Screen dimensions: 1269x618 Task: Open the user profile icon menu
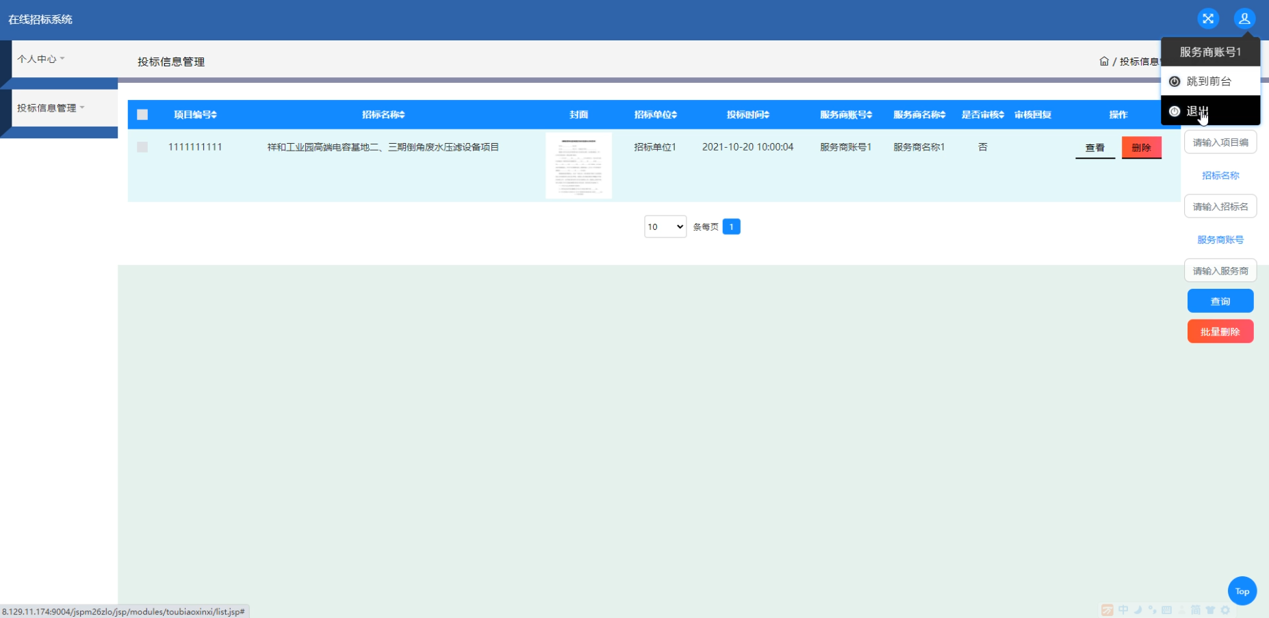point(1244,18)
